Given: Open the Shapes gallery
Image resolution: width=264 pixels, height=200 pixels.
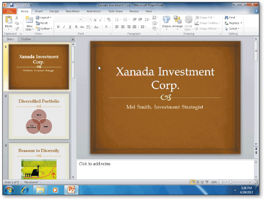Looking at the screenshot, I should click(x=166, y=23).
